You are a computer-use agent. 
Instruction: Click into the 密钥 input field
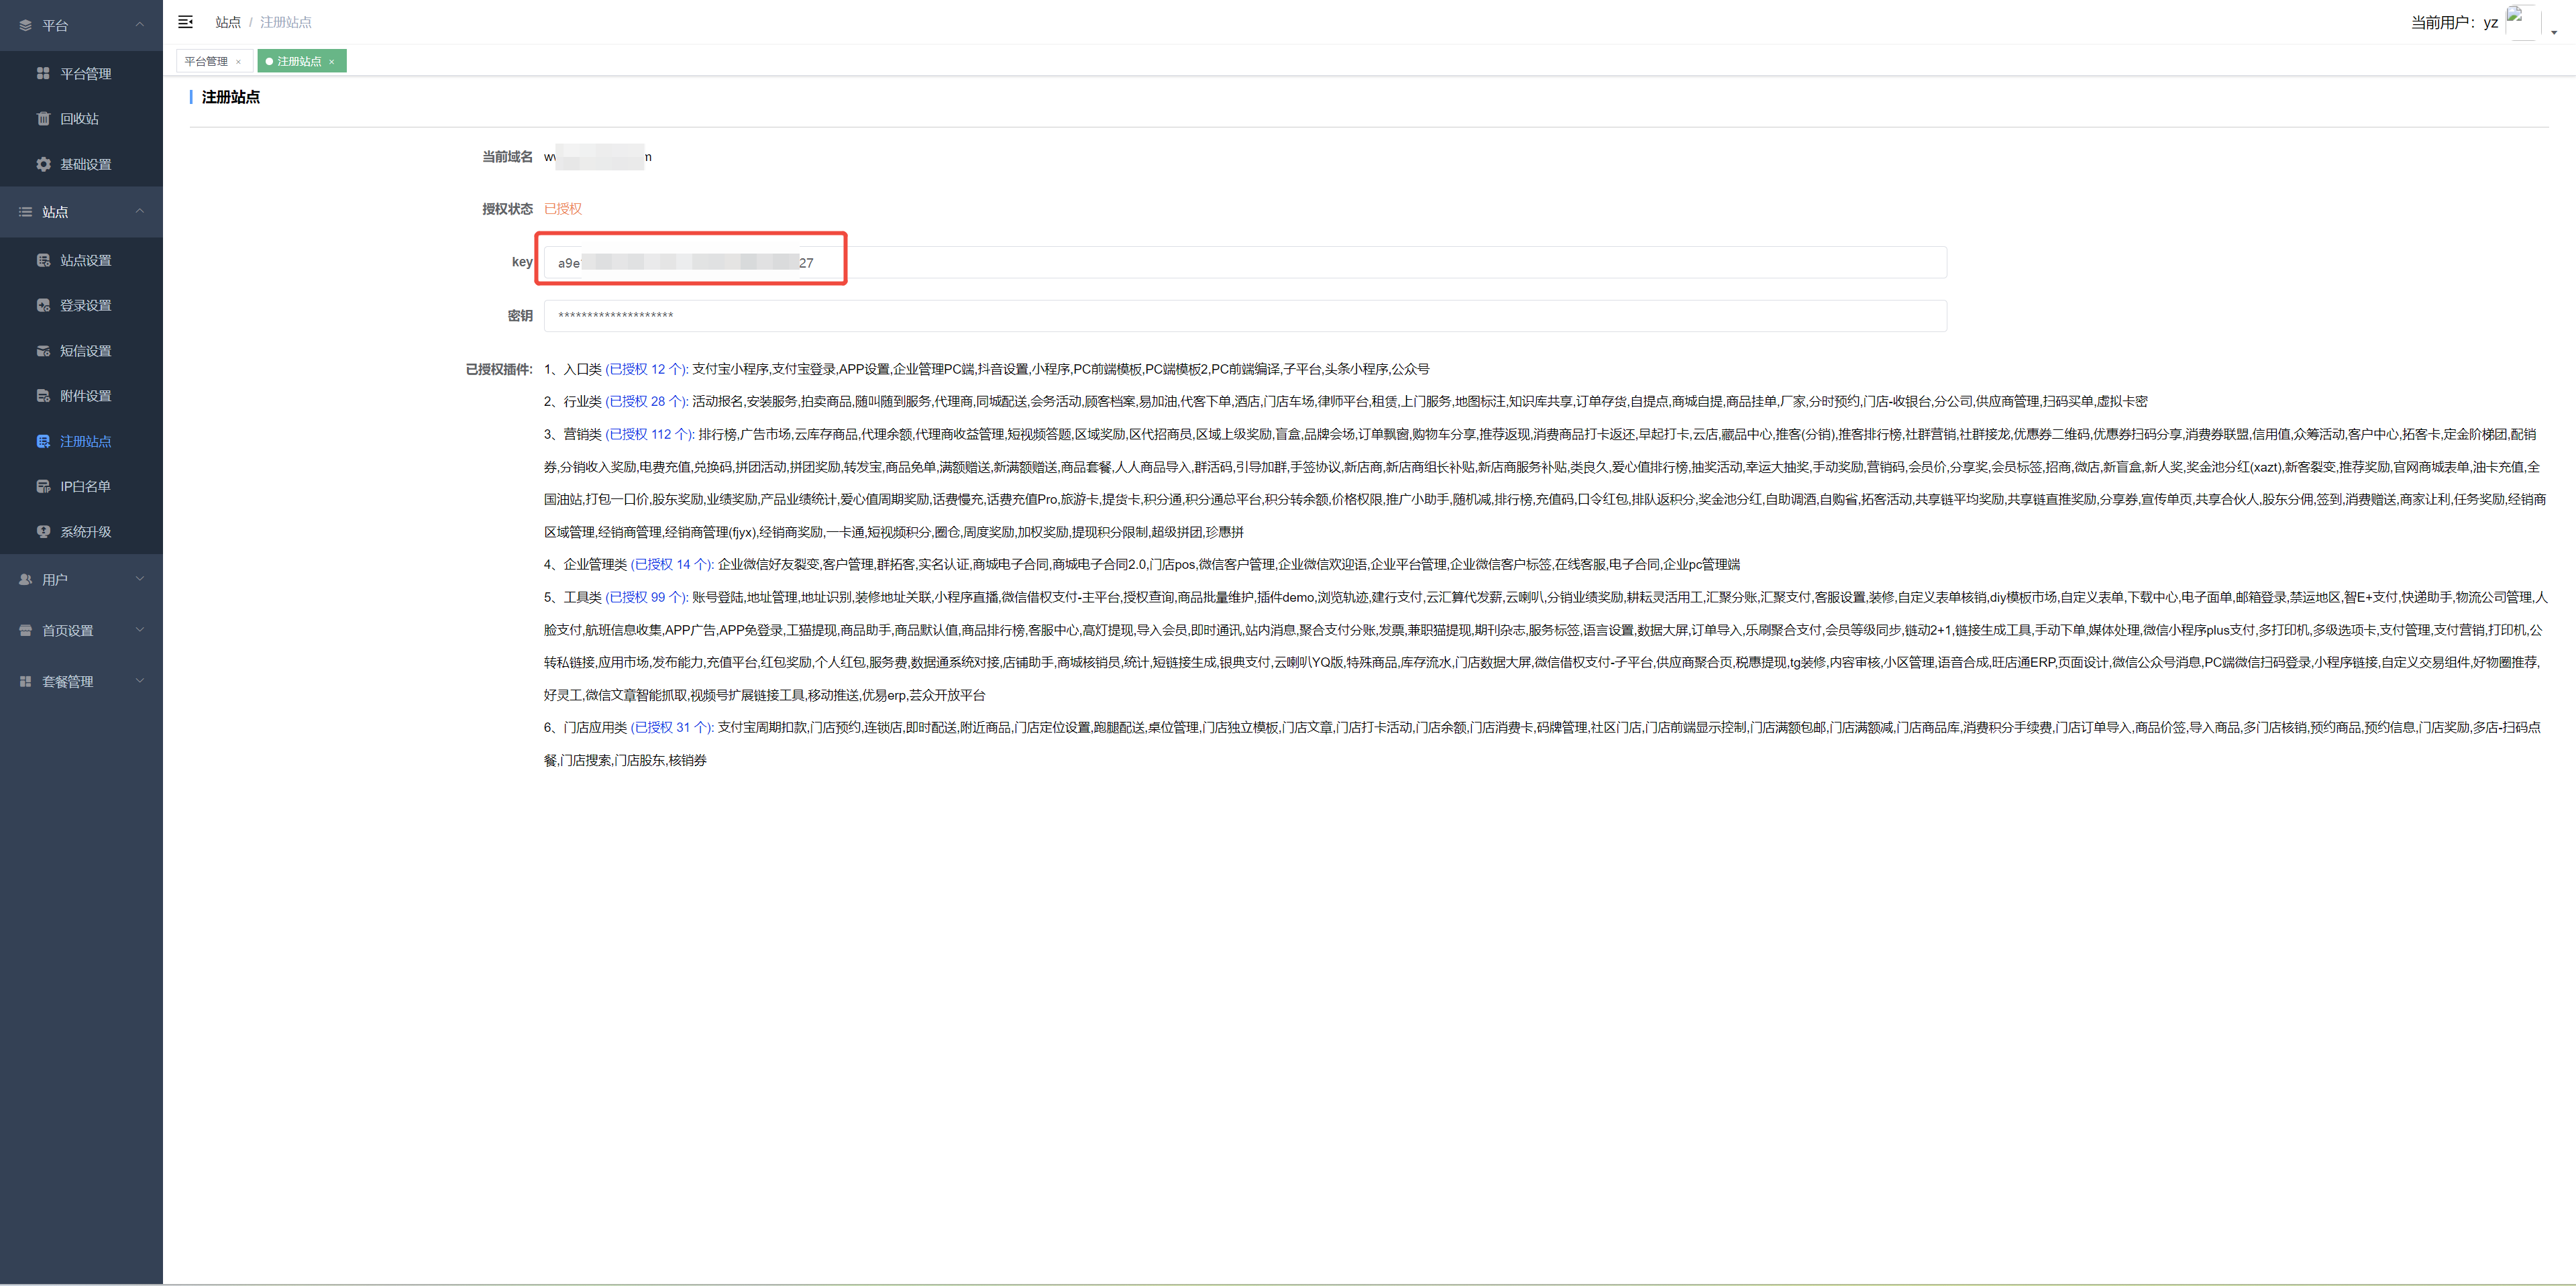point(1244,316)
